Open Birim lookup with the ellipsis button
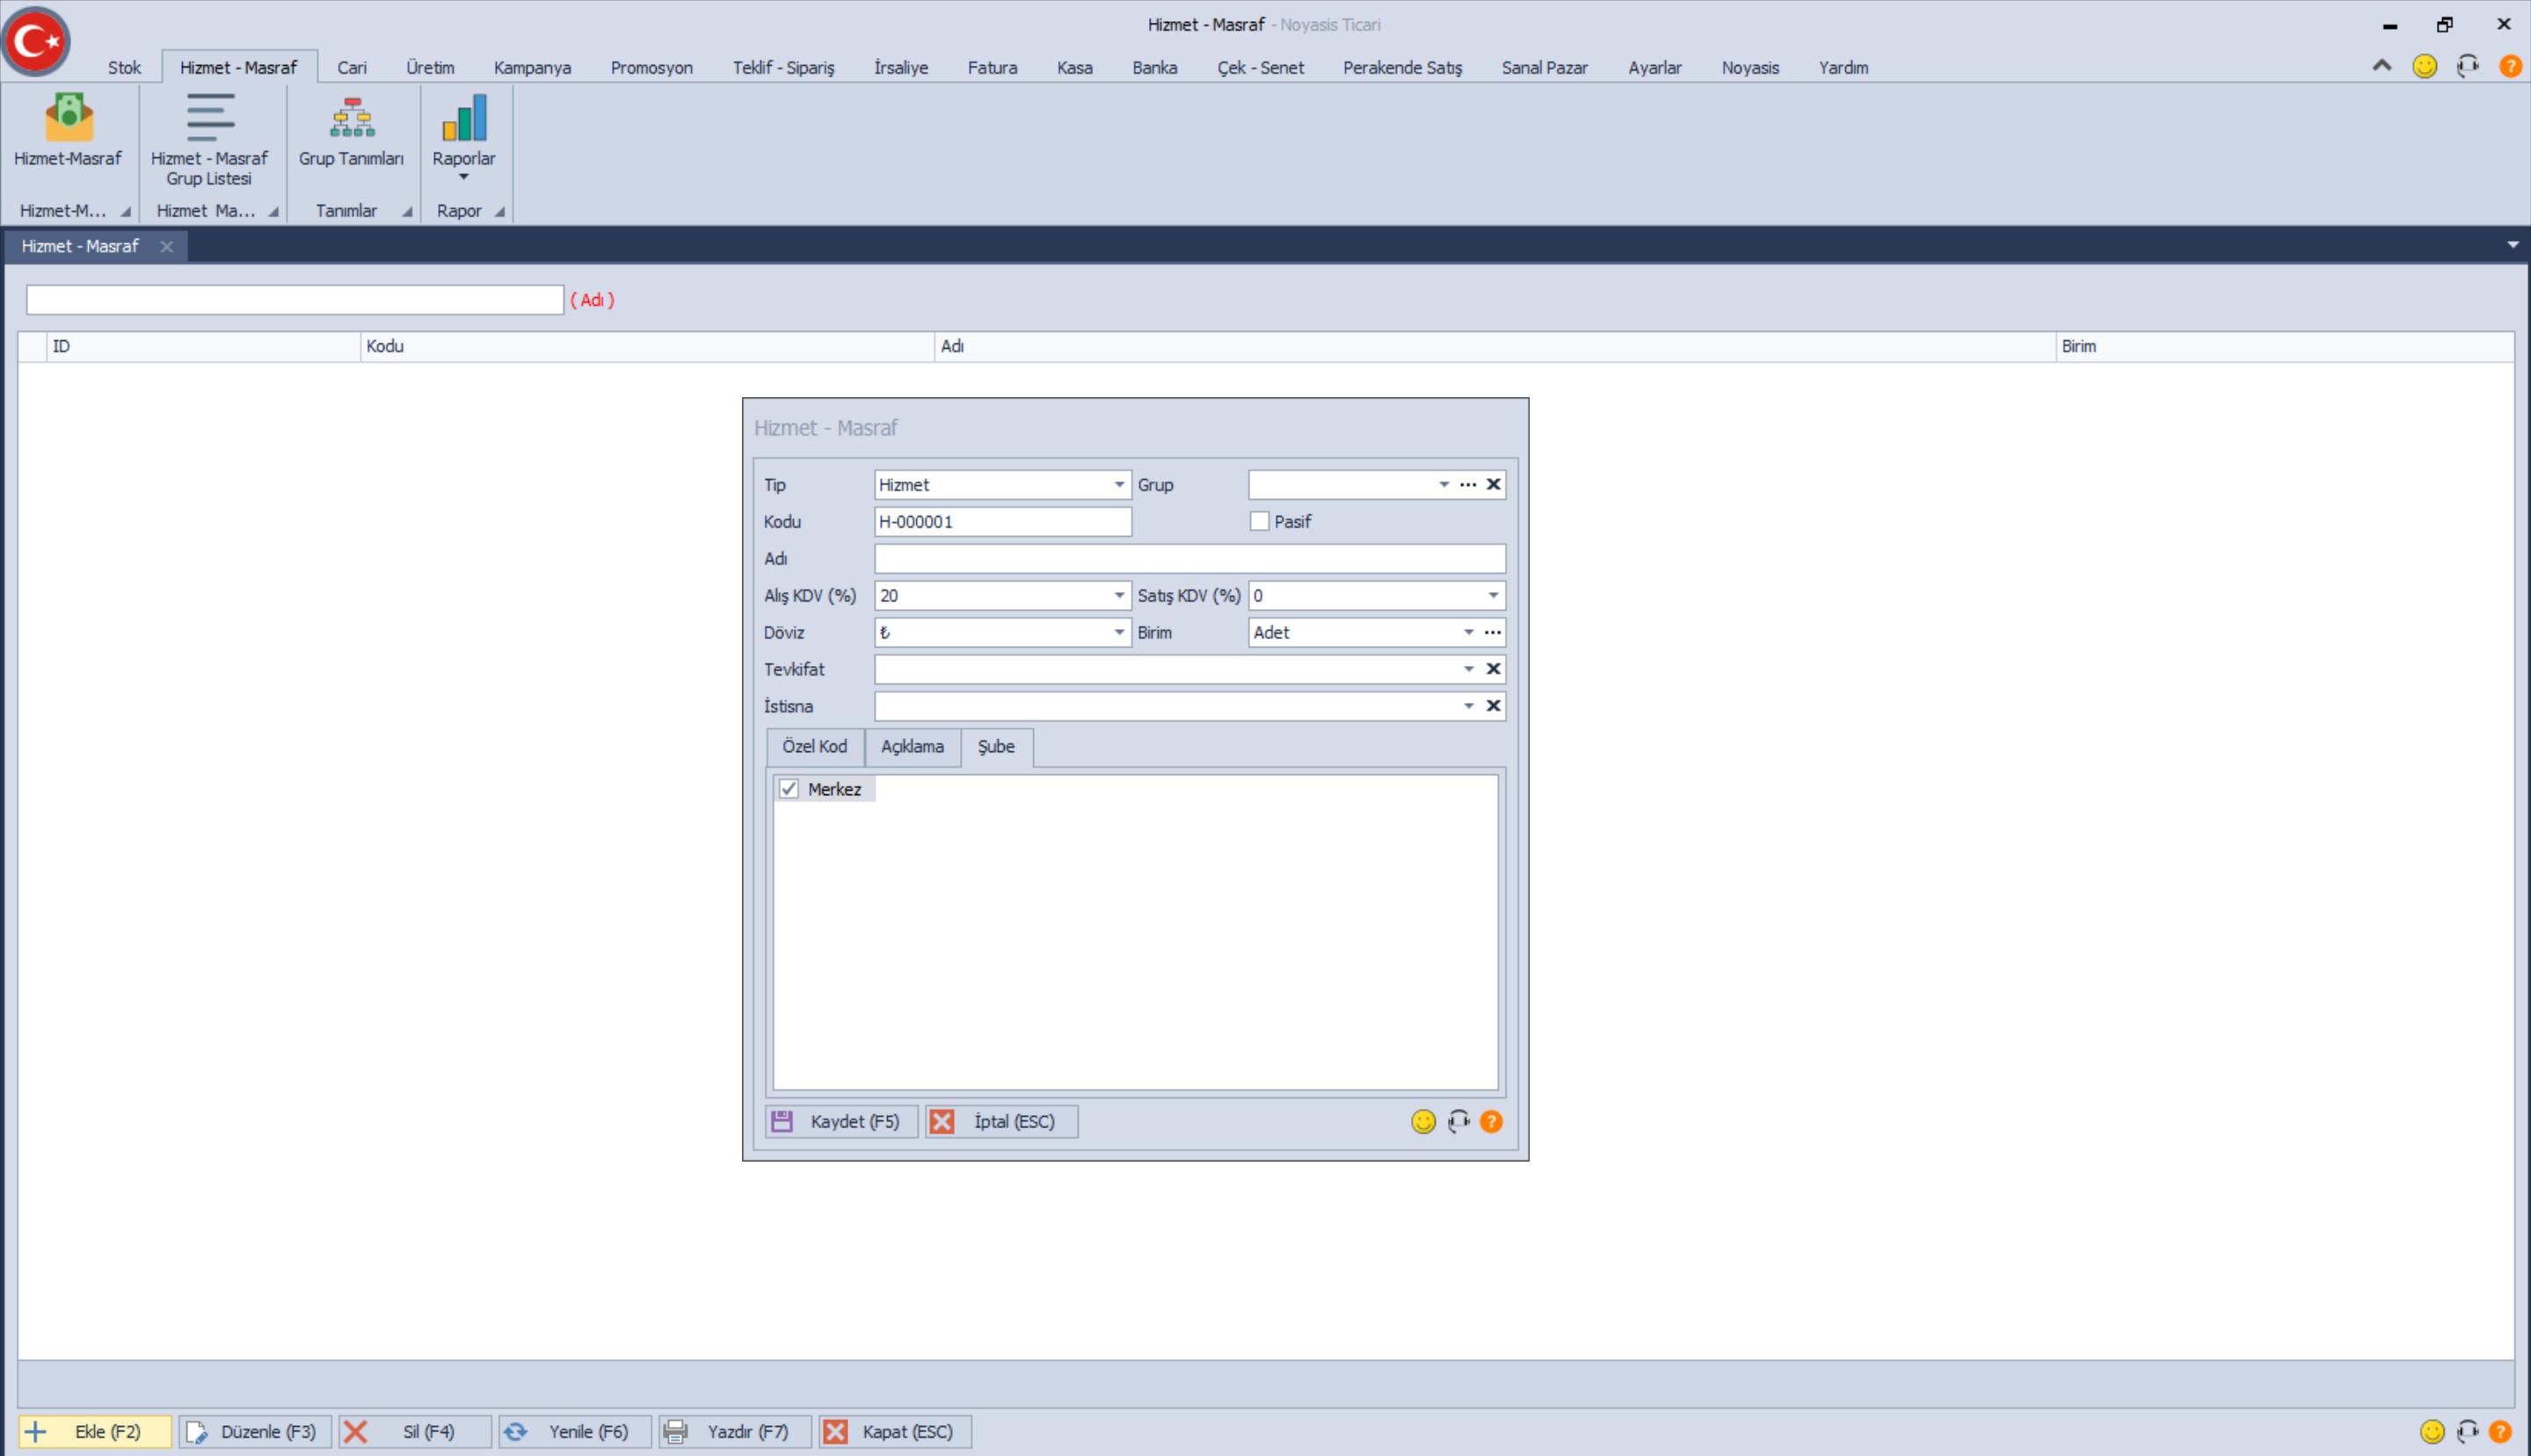 click(1492, 632)
